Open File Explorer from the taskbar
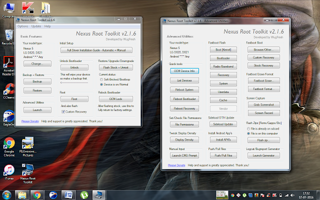 pyautogui.click(x=22, y=195)
